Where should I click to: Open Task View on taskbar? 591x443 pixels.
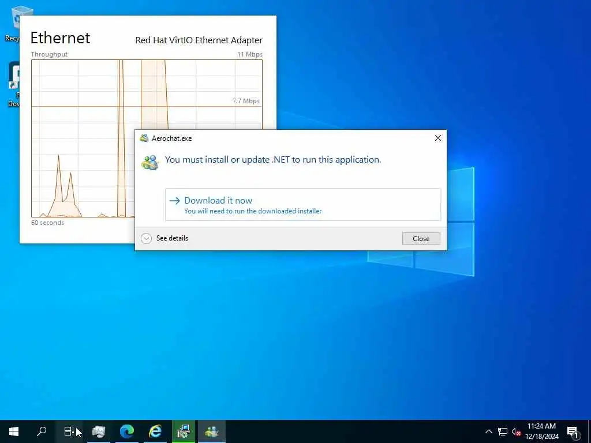(x=69, y=431)
